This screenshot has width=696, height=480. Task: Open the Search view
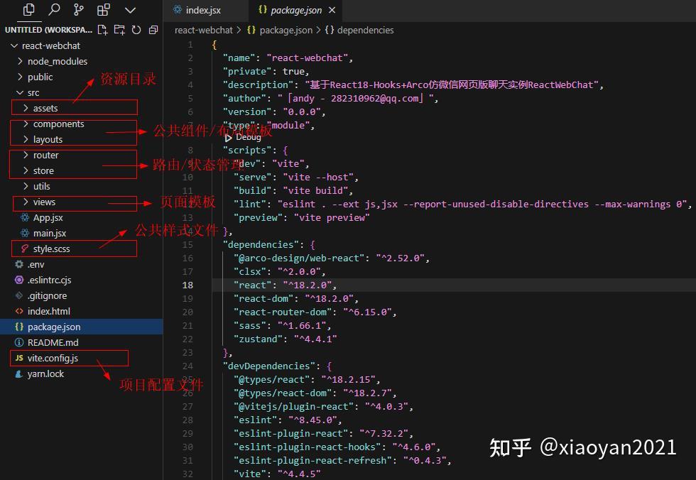(x=53, y=11)
